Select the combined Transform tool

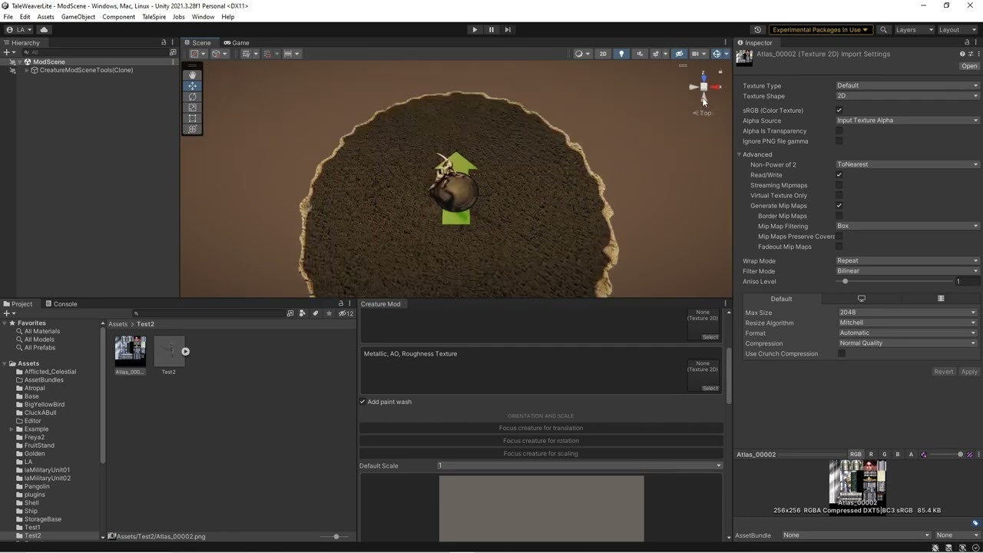tap(192, 129)
